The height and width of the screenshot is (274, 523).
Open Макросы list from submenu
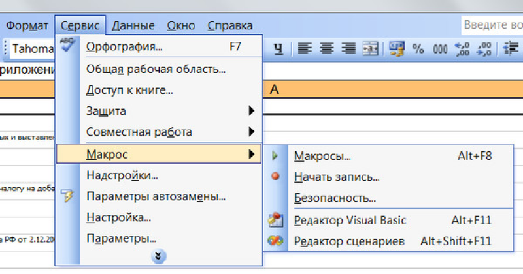[x=388, y=156]
